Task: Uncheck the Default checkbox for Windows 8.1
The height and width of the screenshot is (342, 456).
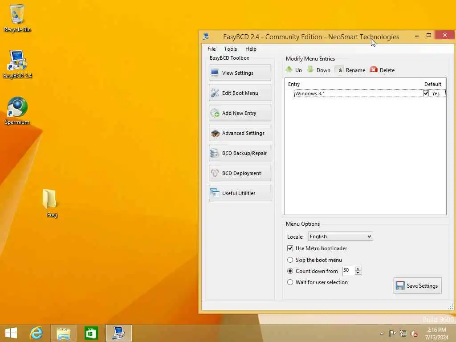Action: coord(426,94)
